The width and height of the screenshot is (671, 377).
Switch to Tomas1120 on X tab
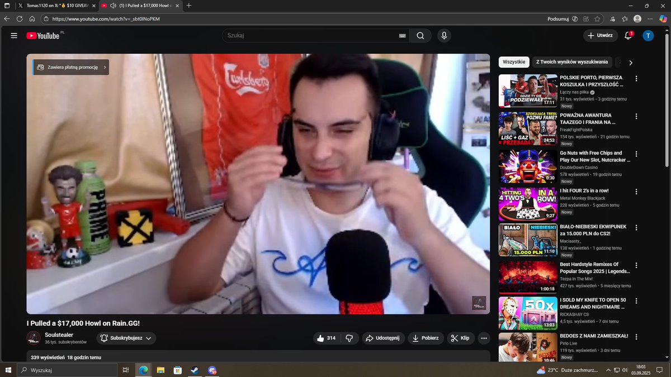click(x=57, y=6)
